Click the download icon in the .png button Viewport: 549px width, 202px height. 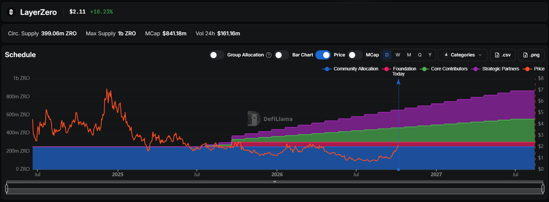coord(525,55)
